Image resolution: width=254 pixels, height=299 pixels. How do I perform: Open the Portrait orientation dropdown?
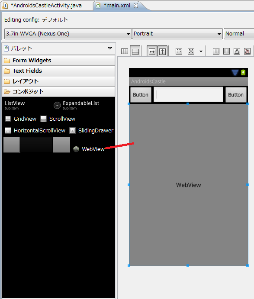pyautogui.click(x=177, y=34)
